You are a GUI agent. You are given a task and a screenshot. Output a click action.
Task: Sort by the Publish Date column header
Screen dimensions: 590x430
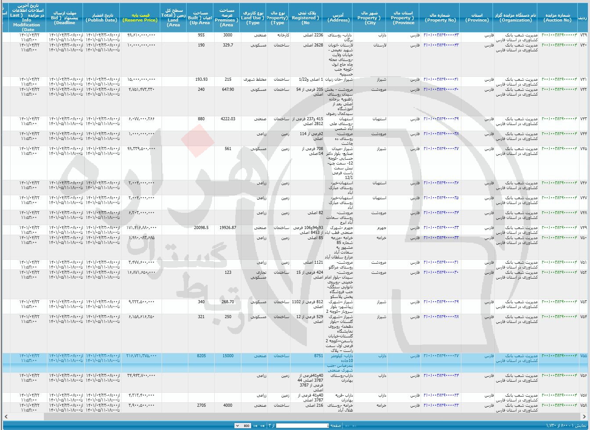tap(101, 18)
